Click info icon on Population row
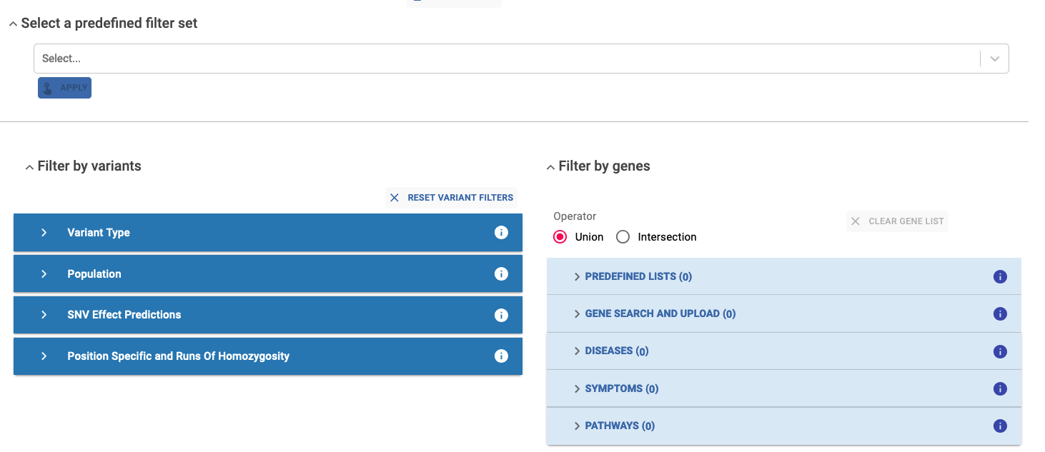Screen dimensions: 1045x452 tap(501, 274)
